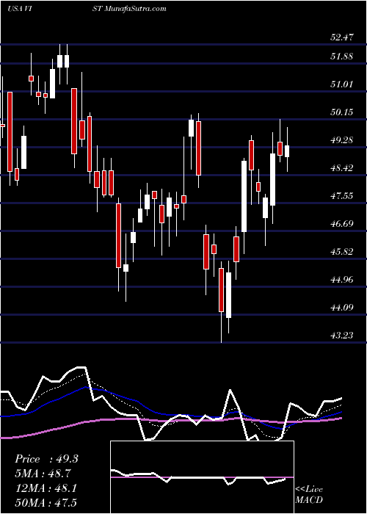Click the 43.23 price axis label
The image size is (367, 514).
[x=341, y=335]
